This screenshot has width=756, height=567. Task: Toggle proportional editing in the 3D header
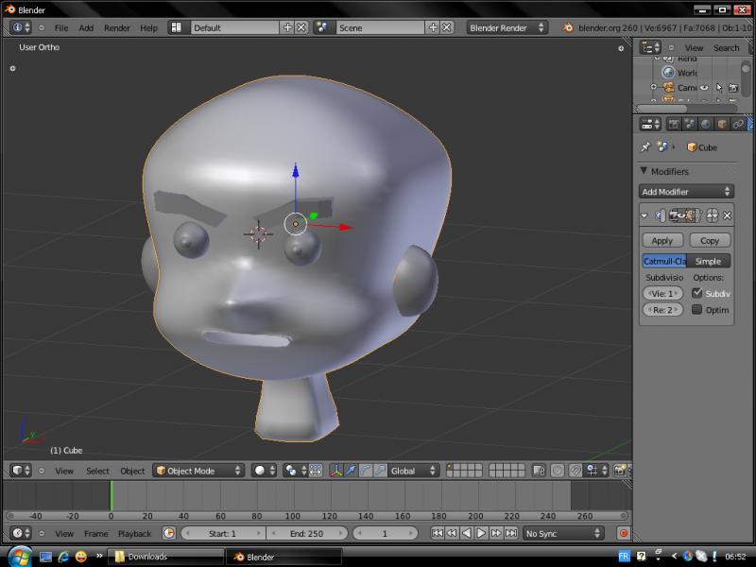557,470
